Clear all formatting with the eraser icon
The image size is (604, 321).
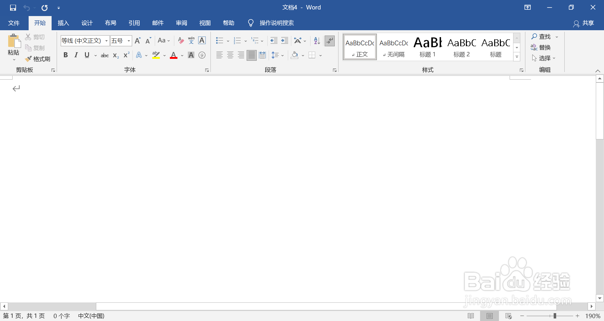tap(181, 40)
